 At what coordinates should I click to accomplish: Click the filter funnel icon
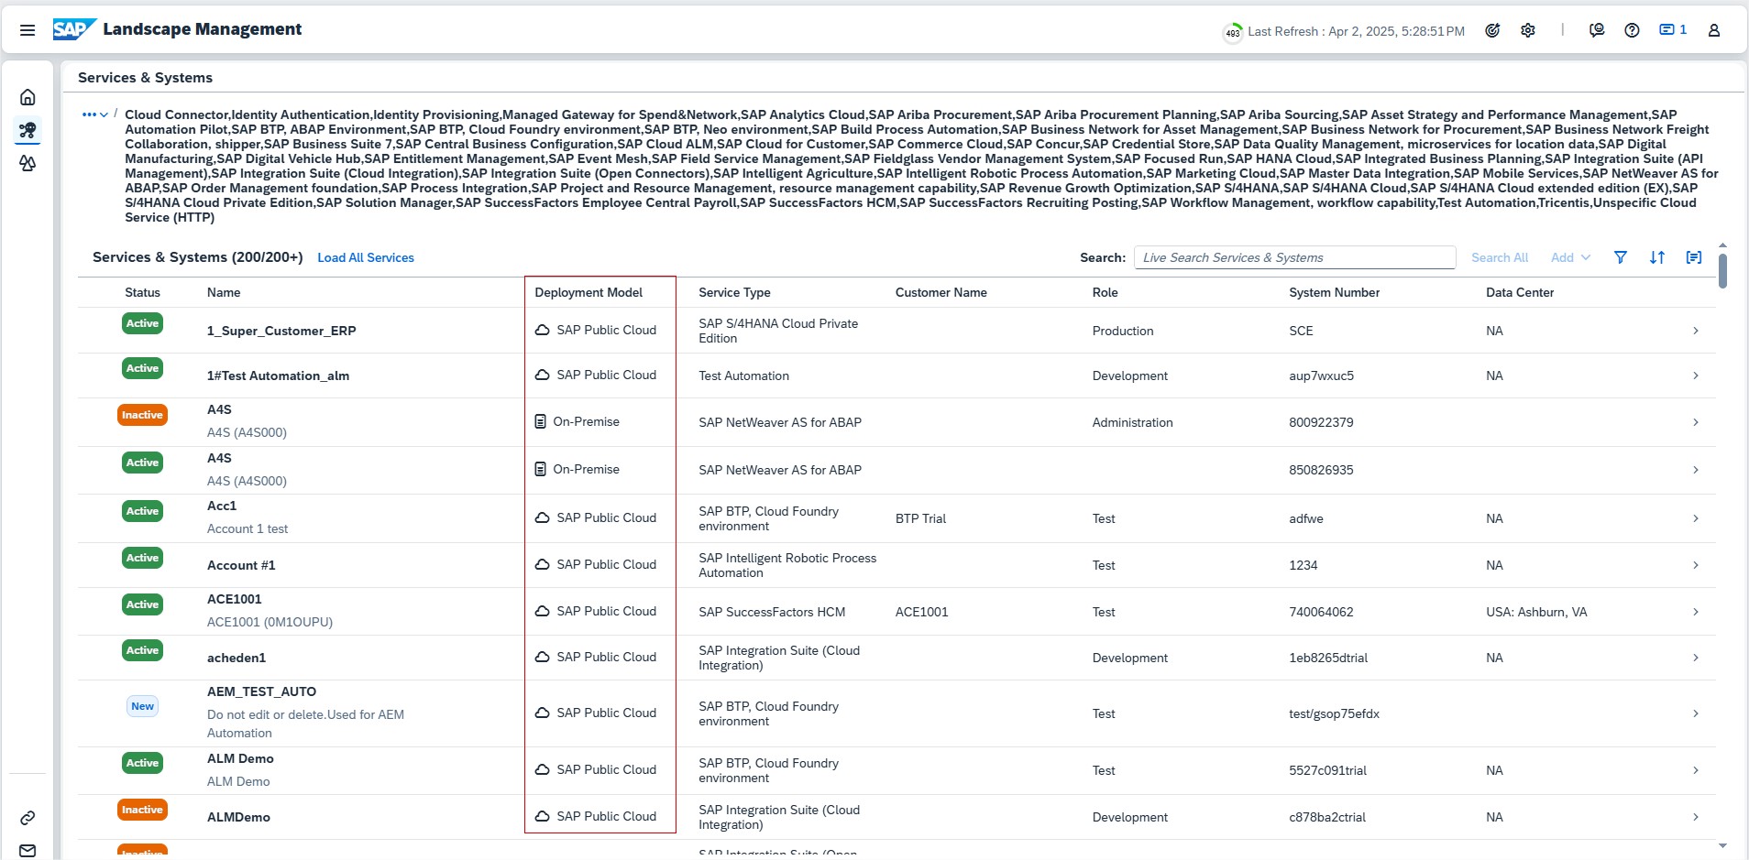point(1621,257)
